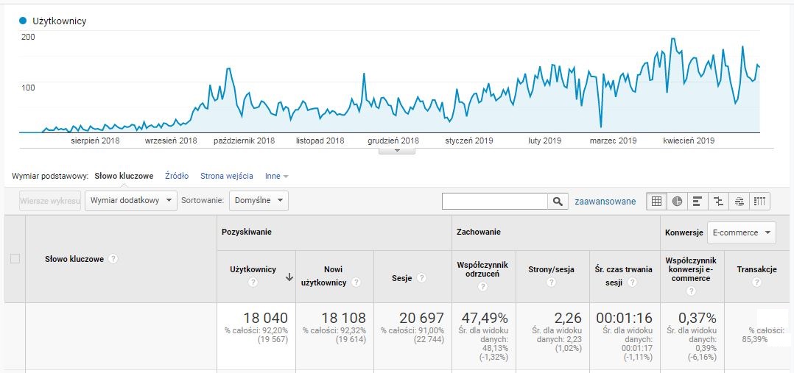794x373 pixels.
Task: Click the descending sort arrow on Użytkownicy
Action: tap(289, 277)
